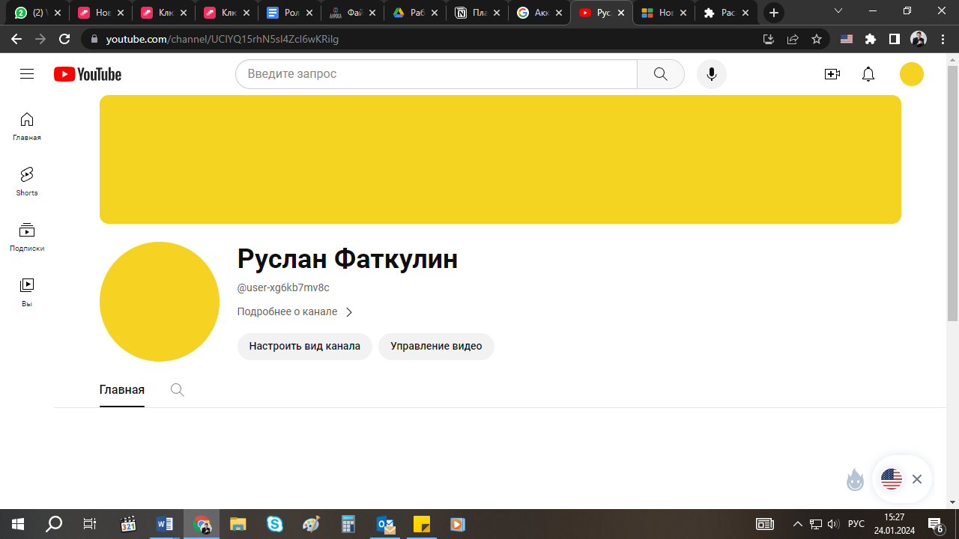Expand Подробнее о канале chevron
The height and width of the screenshot is (539, 959).
(x=348, y=312)
